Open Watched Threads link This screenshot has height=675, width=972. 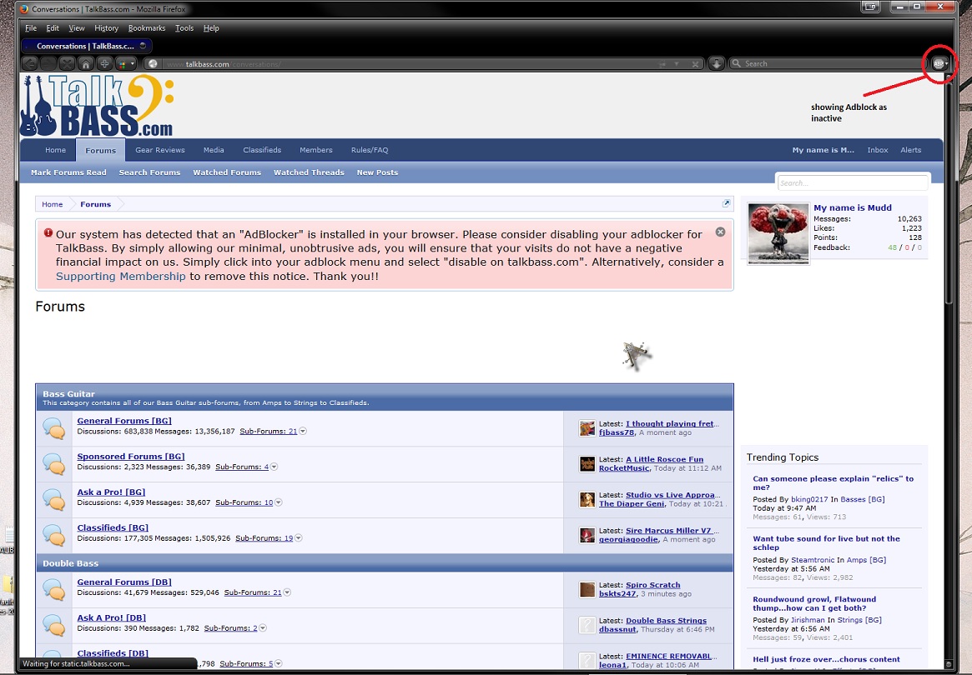(x=309, y=172)
